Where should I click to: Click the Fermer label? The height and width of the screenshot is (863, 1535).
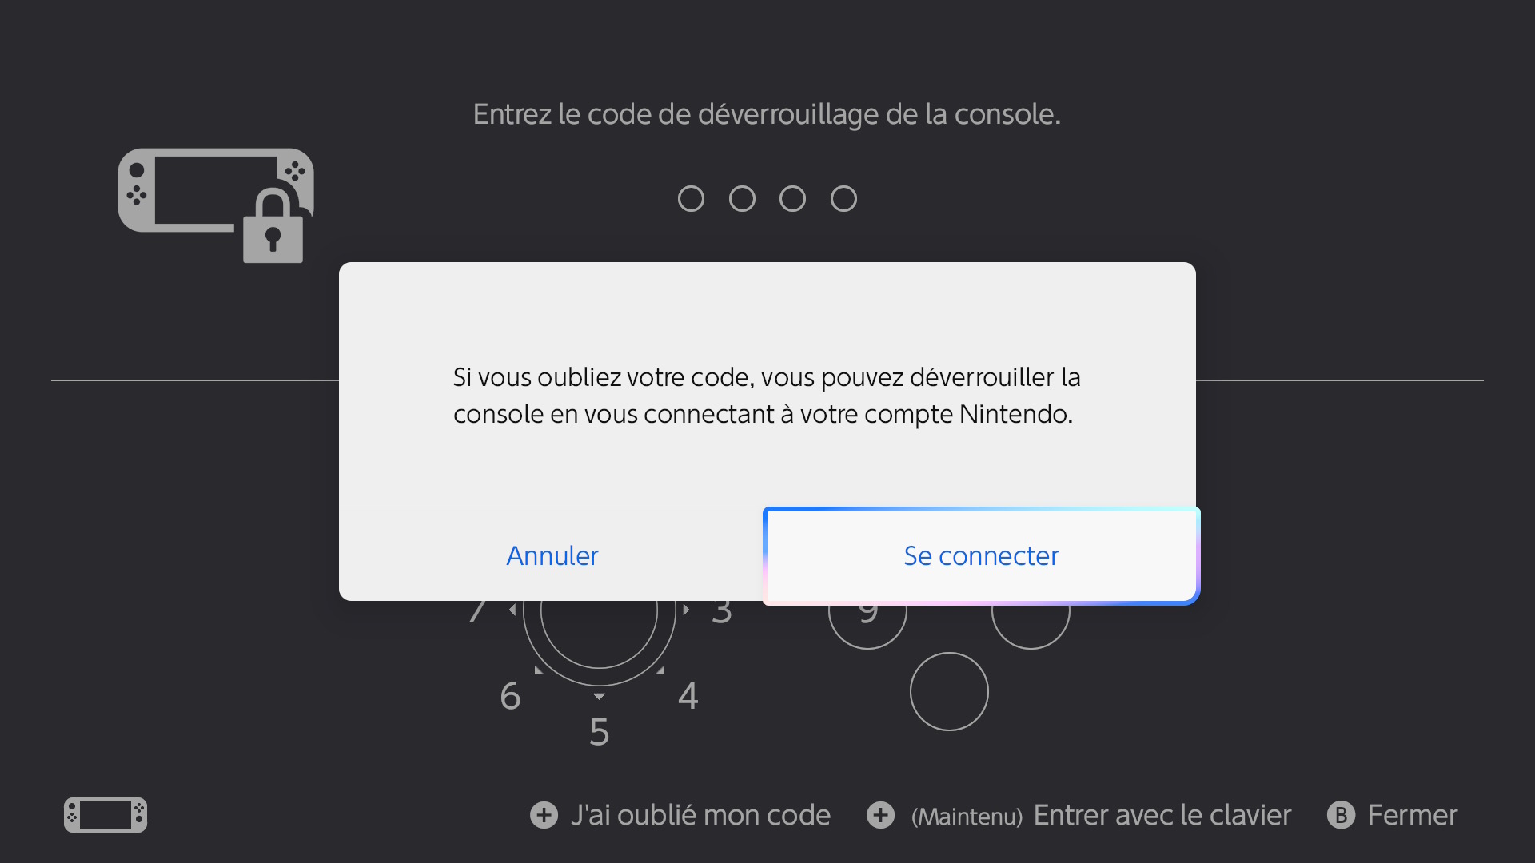click(x=1413, y=815)
